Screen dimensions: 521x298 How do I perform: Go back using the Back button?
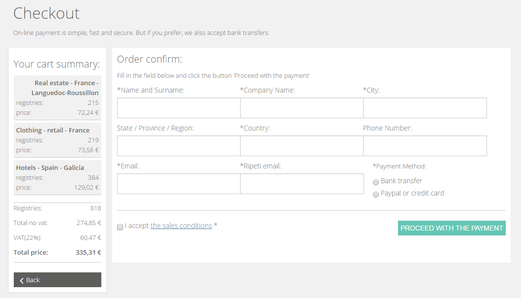pyautogui.click(x=58, y=280)
